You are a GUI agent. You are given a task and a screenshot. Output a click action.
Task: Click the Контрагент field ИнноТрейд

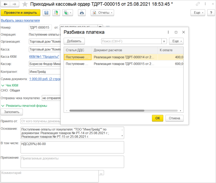point(45,72)
